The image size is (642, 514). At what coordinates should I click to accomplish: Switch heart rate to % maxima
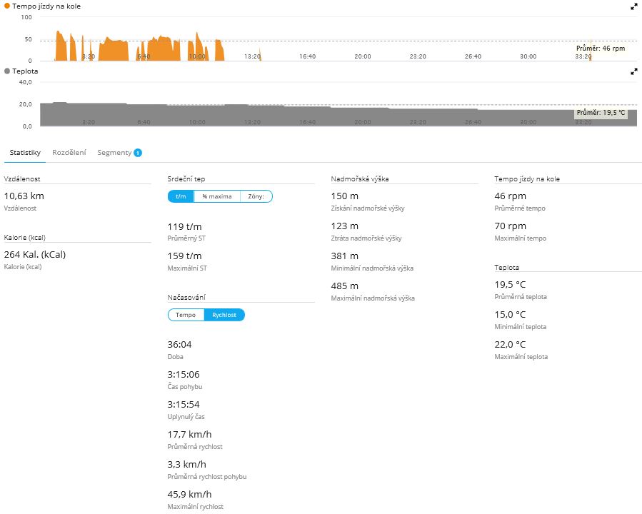(216, 196)
